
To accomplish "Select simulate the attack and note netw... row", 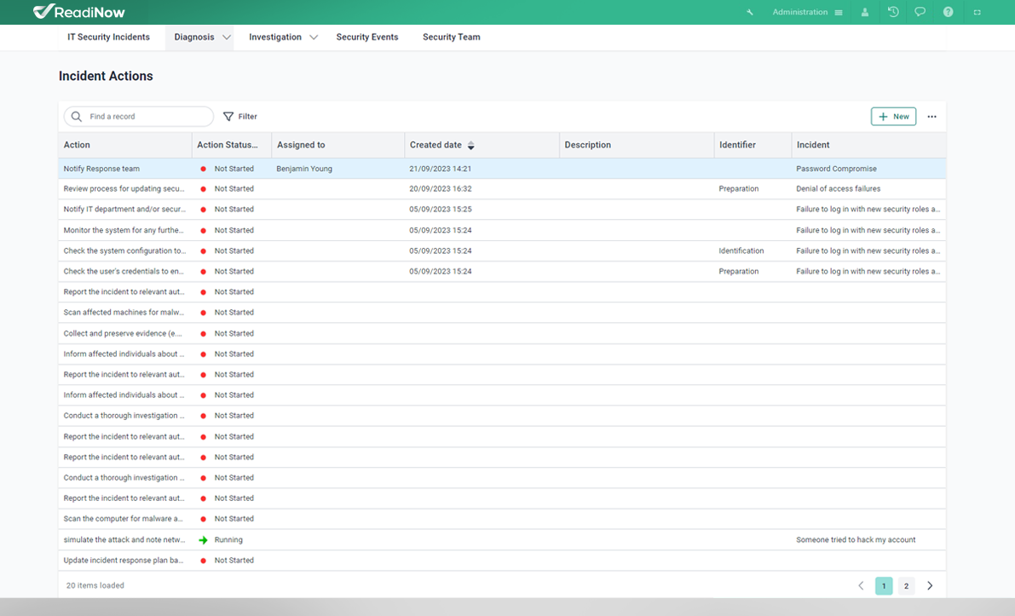I will [x=502, y=539].
